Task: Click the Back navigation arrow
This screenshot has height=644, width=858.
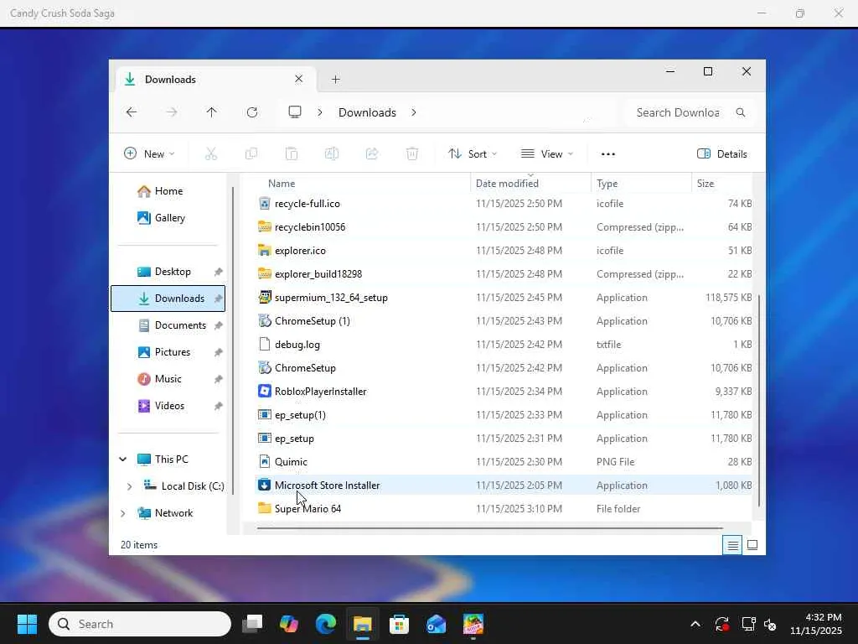Action: pos(132,112)
